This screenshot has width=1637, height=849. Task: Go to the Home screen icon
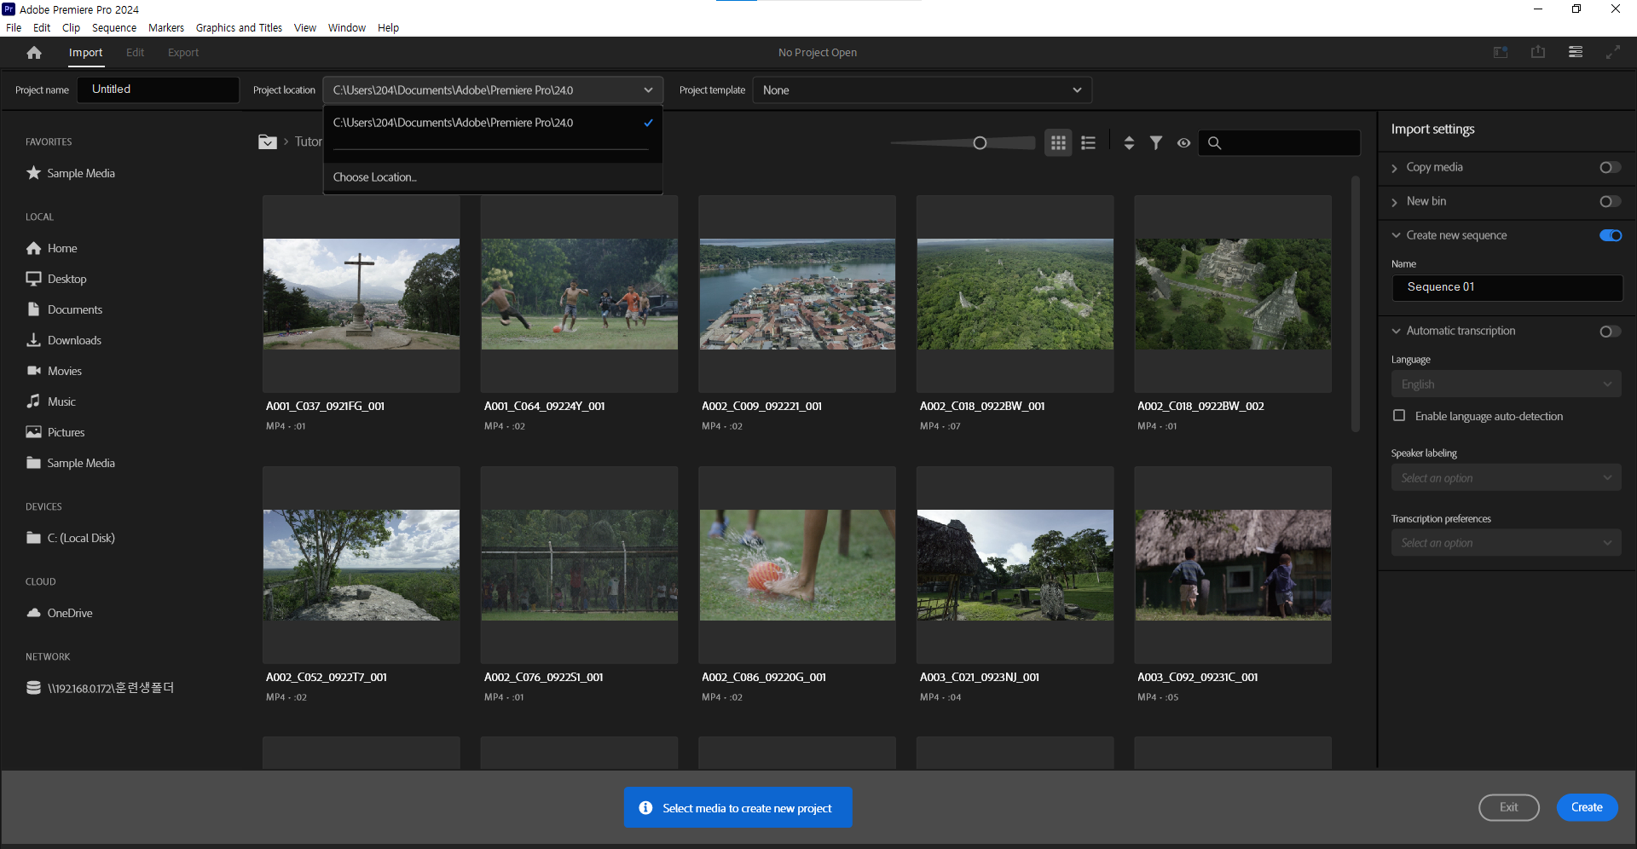tap(34, 53)
